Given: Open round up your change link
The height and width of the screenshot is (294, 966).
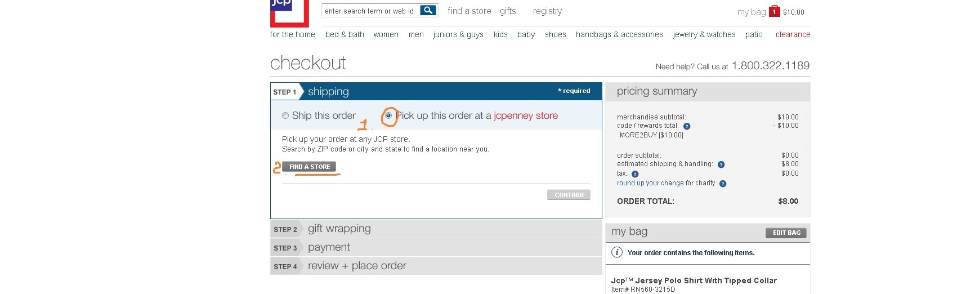Looking at the screenshot, I should tap(650, 183).
